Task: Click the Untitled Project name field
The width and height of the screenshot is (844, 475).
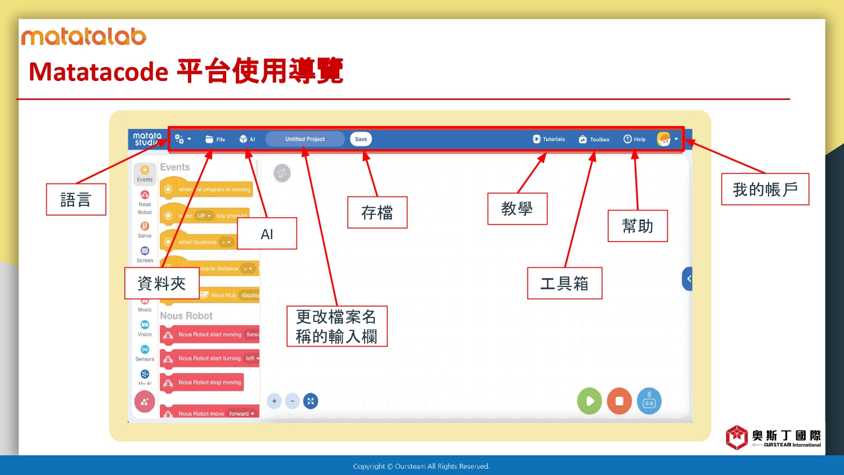Action: [305, 139]
